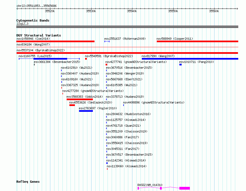
Task: Click the right arrow of the ruler
Action: [x=237, y=9]
